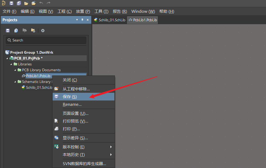Image resolution: width=266 pixels, height=168 pixels.
Task: Choose 打印 (P)... in the context menu
Action: [x=84, y=129]
